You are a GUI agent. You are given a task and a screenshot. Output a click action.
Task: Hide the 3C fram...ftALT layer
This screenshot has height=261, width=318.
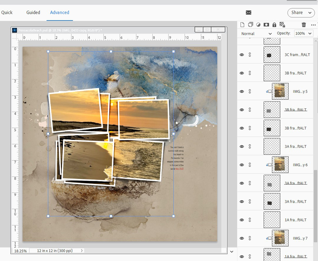[242, 55]
